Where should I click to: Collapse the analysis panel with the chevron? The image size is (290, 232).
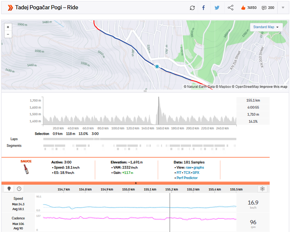135,183
